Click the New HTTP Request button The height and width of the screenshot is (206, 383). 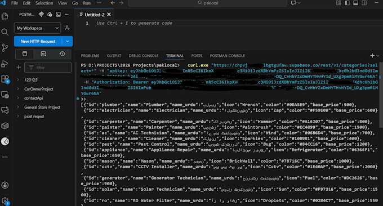tap(38, 41)
